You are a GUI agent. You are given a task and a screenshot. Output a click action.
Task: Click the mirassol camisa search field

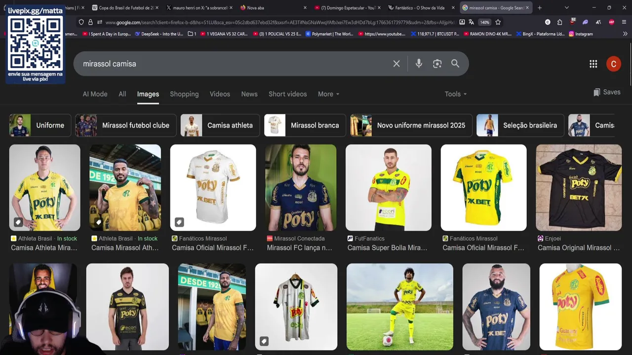[x=232, y=64]
